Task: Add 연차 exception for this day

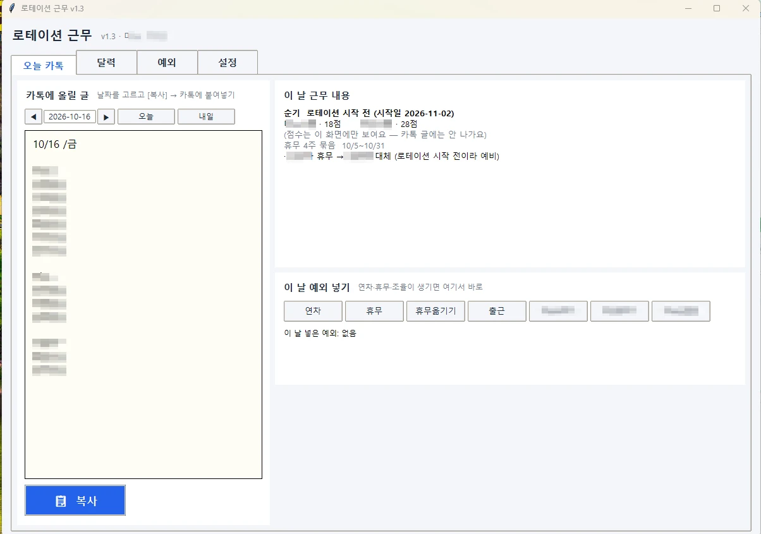Action: tap(313, 312)
